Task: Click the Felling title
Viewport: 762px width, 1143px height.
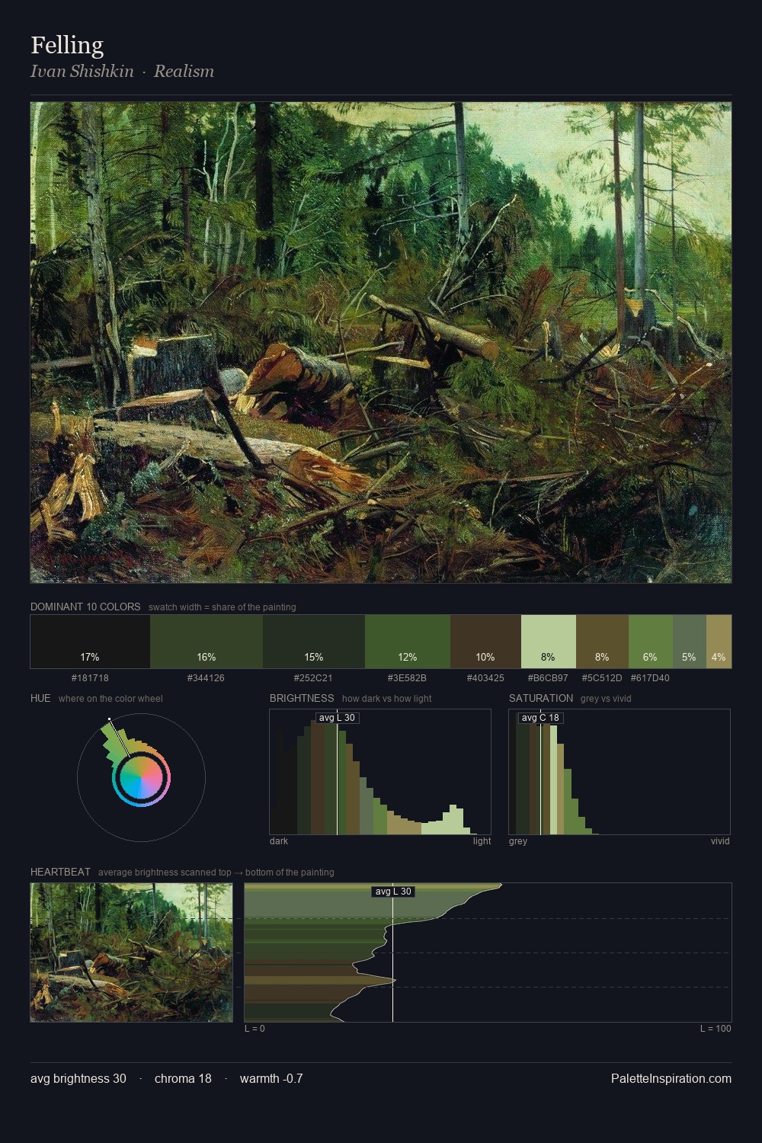Action: coord(67,45)
